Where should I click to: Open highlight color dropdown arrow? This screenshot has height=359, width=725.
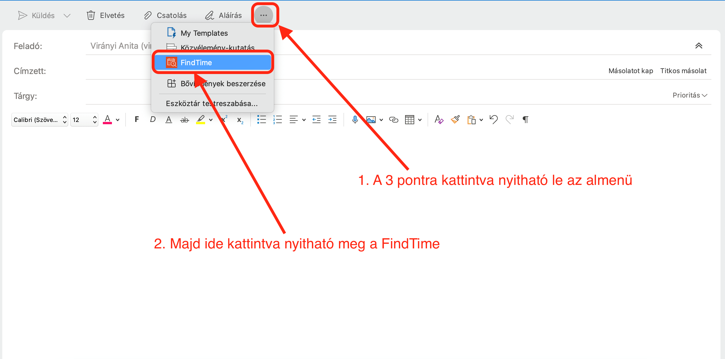[211, 120]
